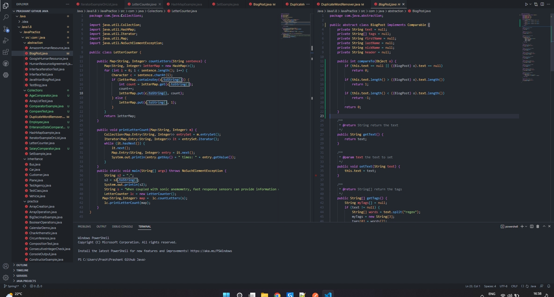Open the Accounts icon at bottom of sidebar
The width and height of the screenshot is (554, 297).
(6, 266)
